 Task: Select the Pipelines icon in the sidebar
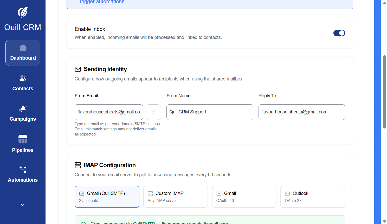point(23,139)
